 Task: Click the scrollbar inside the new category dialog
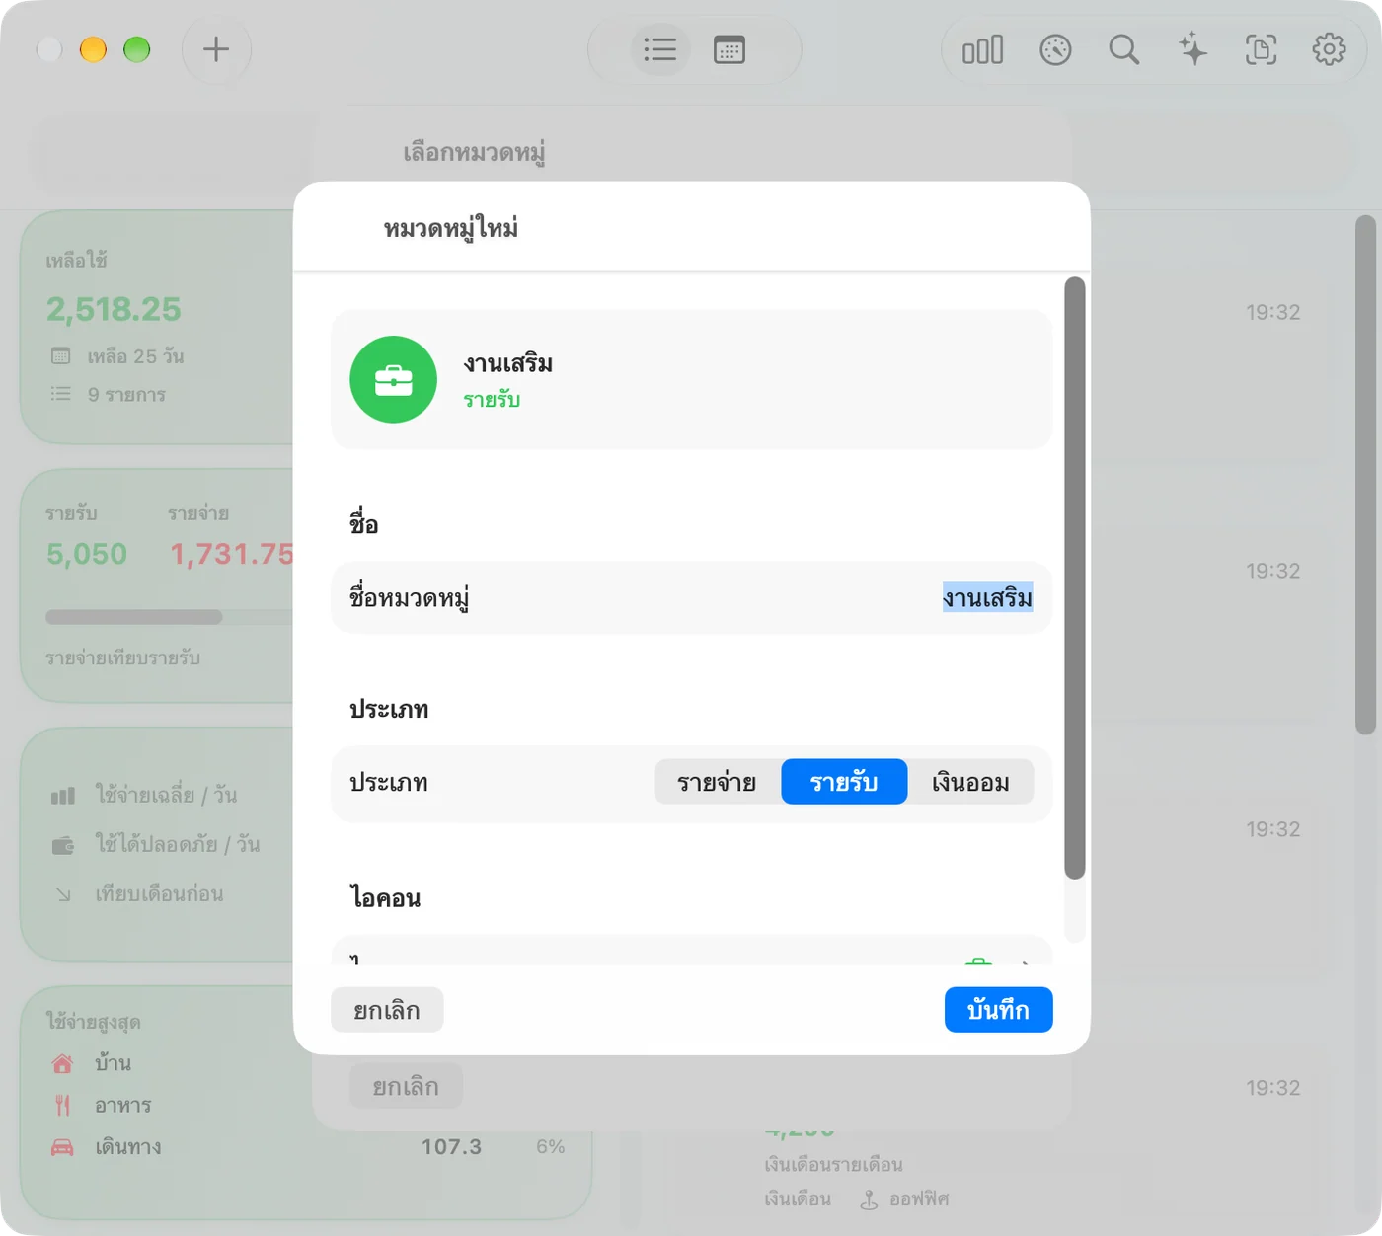(x=1075, y=578)
